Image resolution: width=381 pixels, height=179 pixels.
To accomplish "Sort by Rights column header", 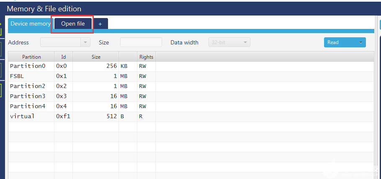I will click(146, 57).
